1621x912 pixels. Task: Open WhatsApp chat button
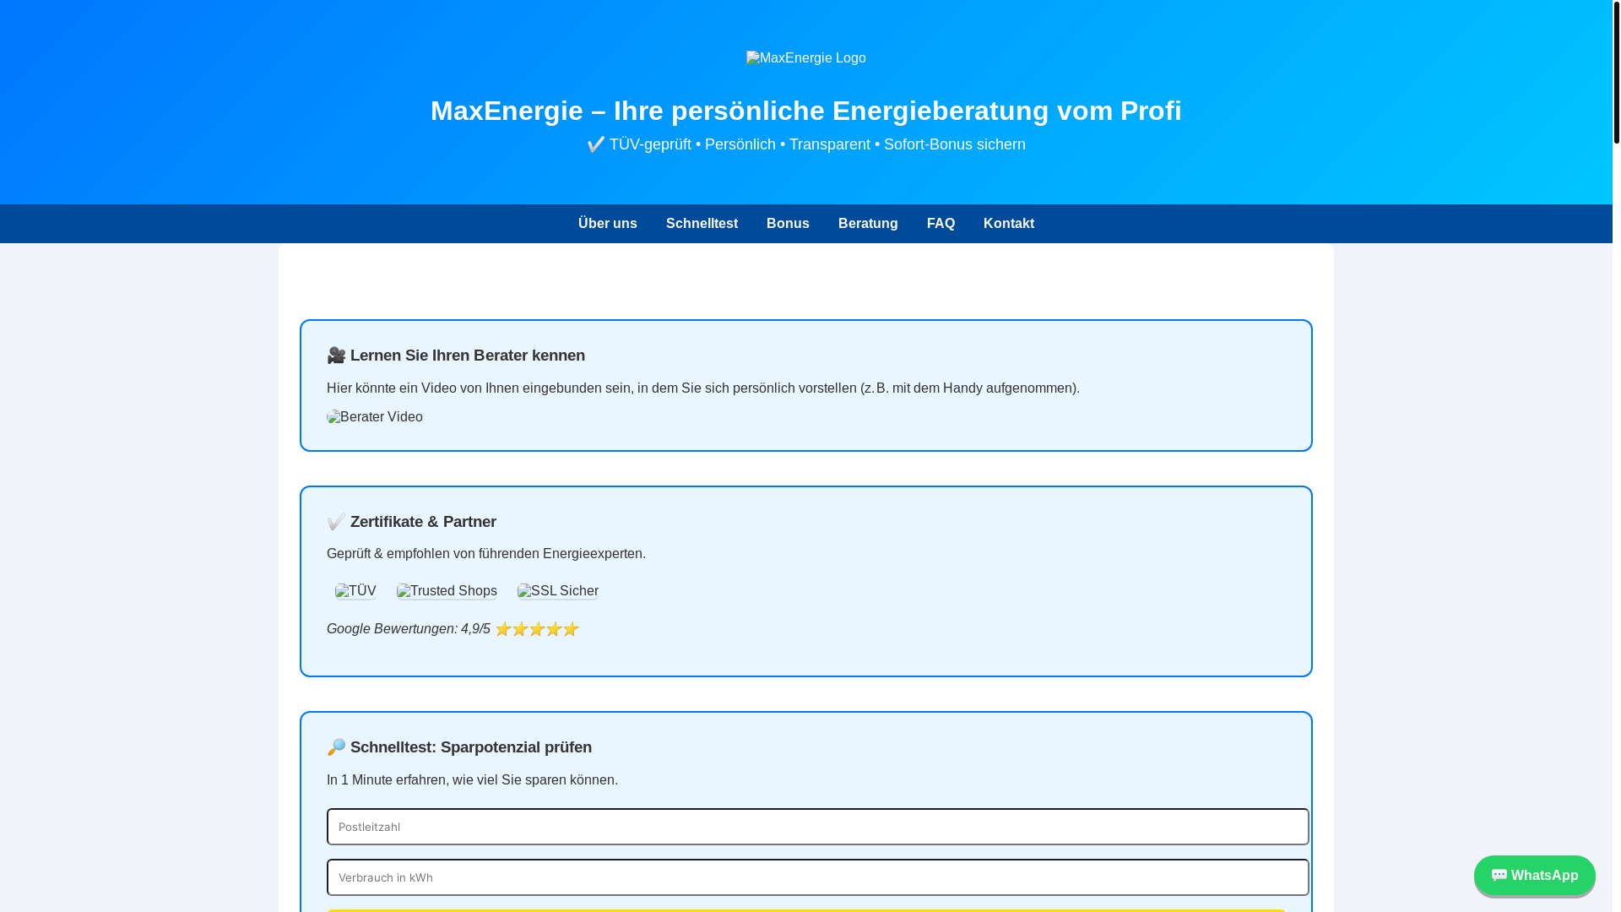[x=1534, y=876]
